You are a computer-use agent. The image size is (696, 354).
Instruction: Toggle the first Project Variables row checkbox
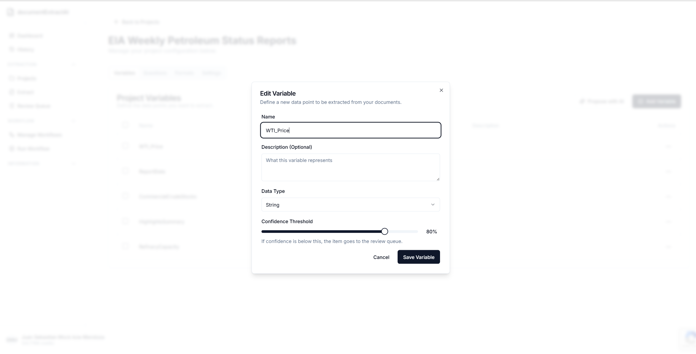(126, 125)
